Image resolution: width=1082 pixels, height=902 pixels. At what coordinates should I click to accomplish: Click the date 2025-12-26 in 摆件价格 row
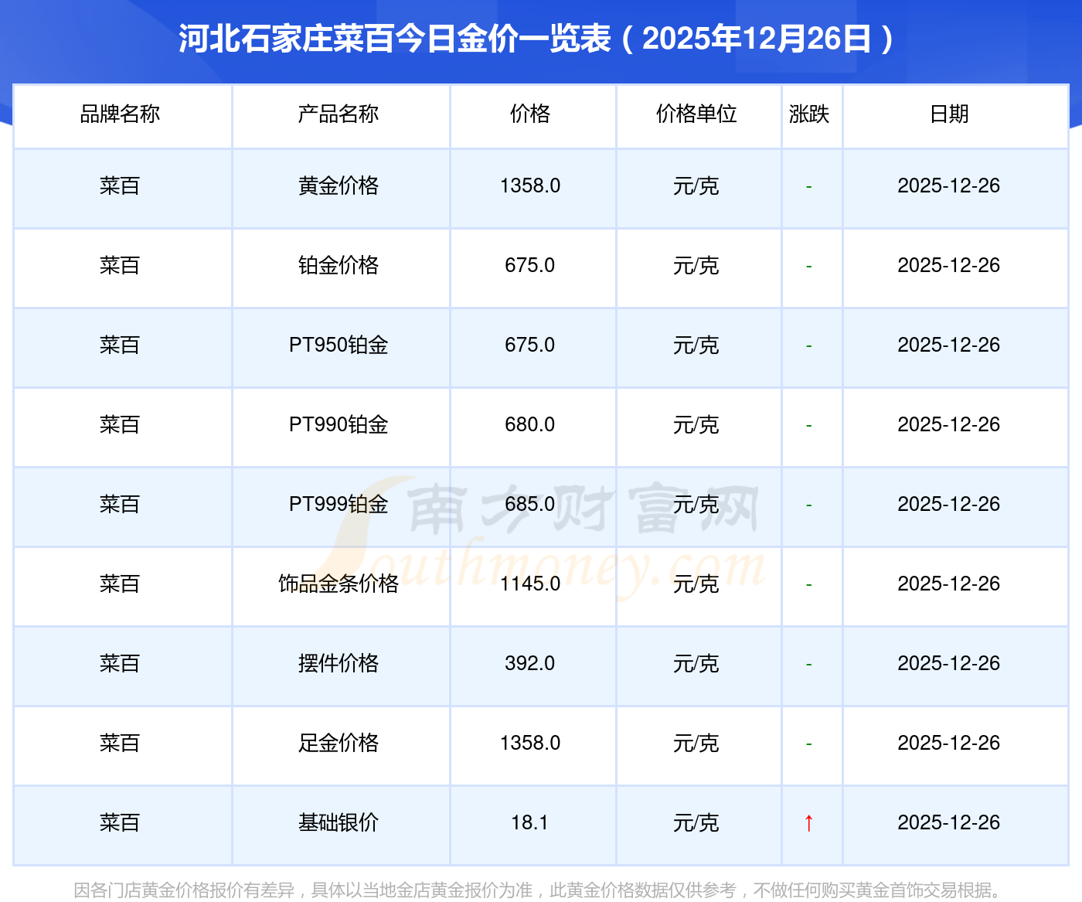point(949,664)
